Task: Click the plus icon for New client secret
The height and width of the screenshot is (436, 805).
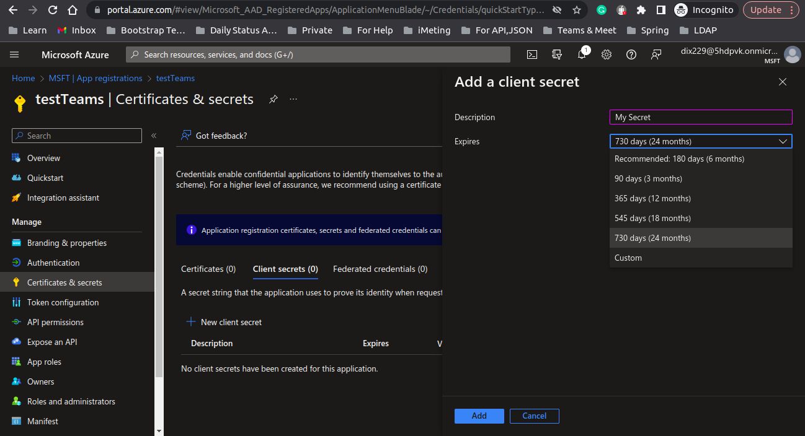Action: point(191,322)
